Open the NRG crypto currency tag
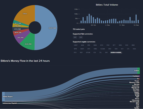The image size is (143, 109). (120, 45)
